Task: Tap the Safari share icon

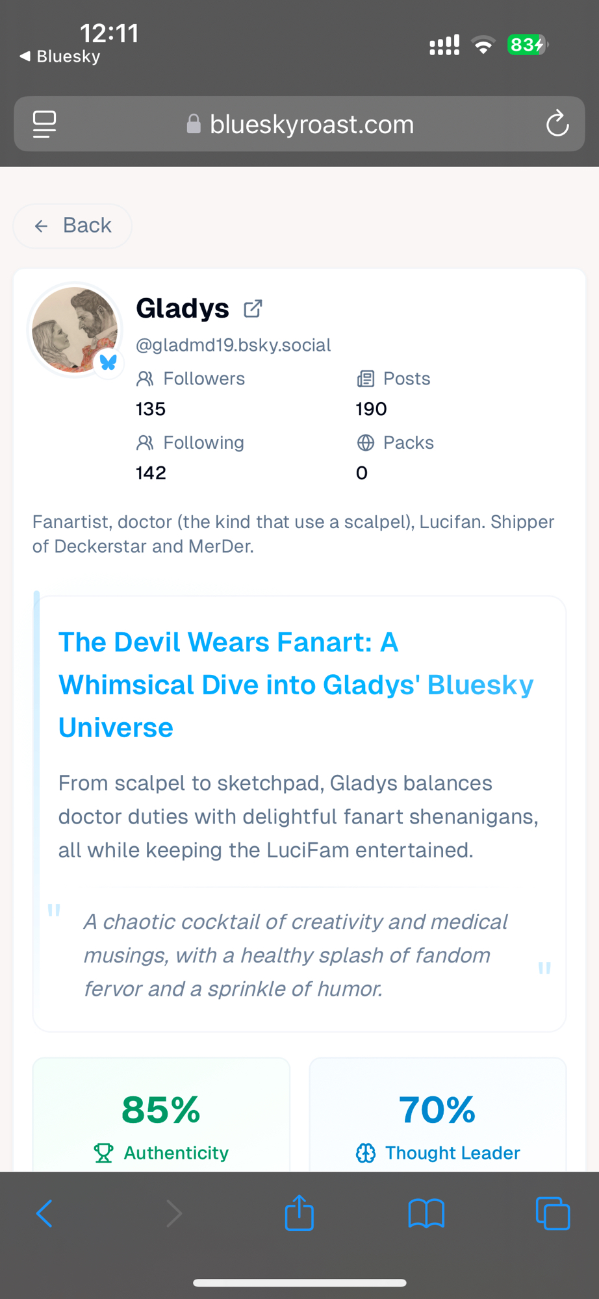Action: click(x=299, y=1213)
